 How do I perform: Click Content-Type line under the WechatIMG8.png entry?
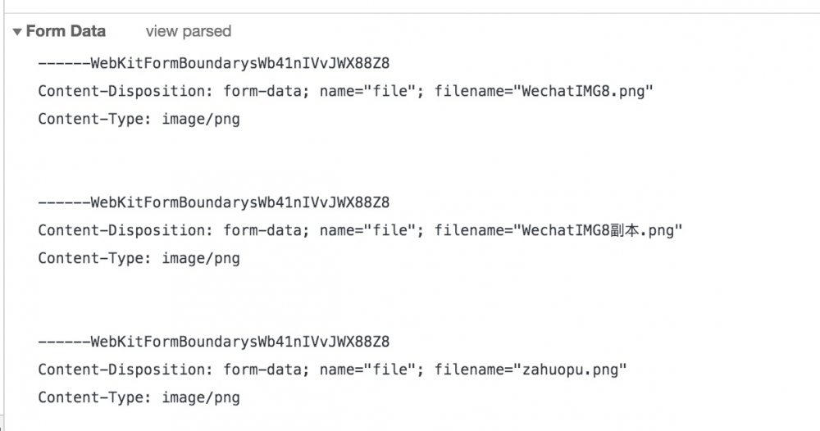(139, 119)
